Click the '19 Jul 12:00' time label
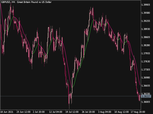 coord(72,112)
